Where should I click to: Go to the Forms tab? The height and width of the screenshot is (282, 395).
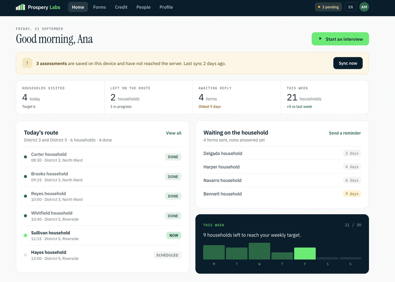[100, 7]
